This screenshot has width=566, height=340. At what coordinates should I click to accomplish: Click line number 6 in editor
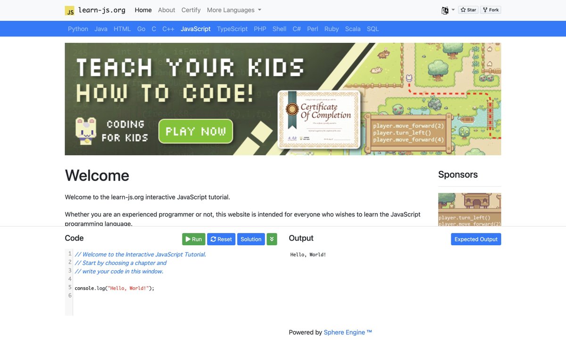click(x=70, y=296)
